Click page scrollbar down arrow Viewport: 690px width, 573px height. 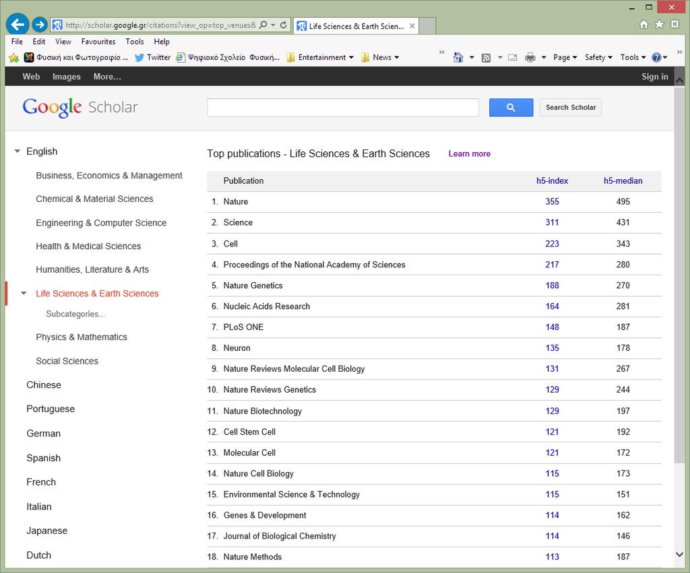coord(679,555)
